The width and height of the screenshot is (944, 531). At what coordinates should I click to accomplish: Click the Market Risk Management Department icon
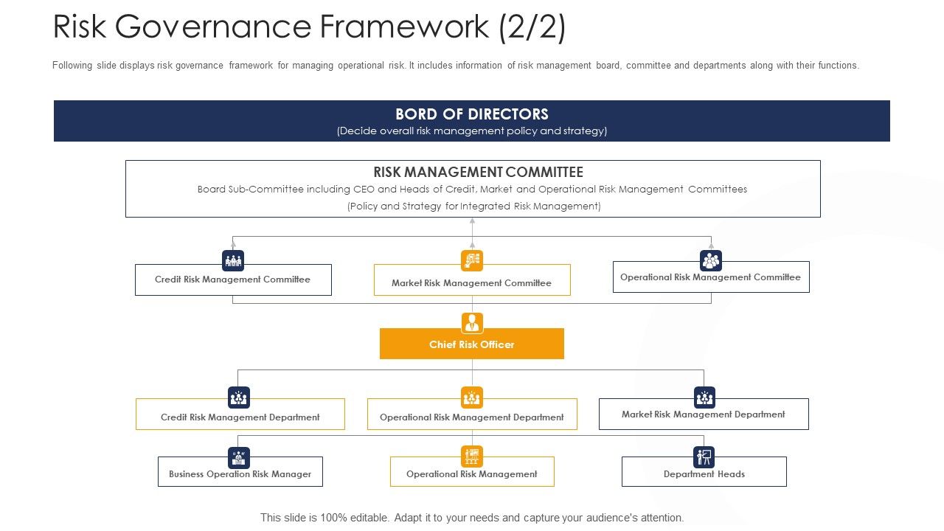(x=705, y=398)
